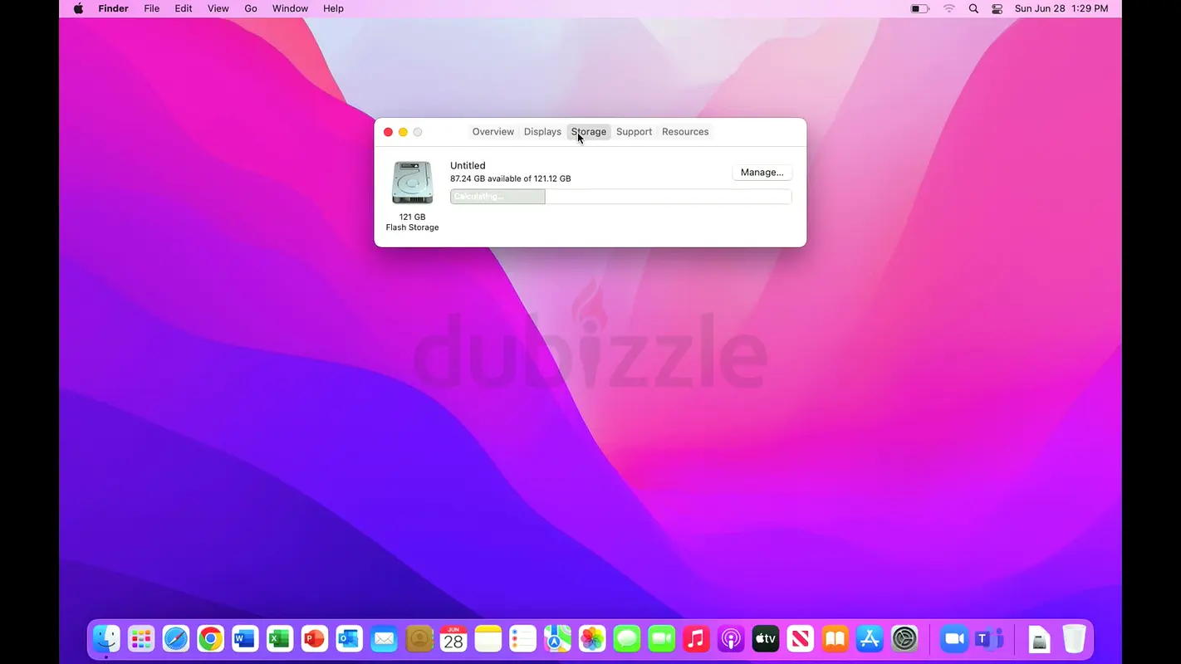Open the File menu
The image size is (1181, 664).
[x=152, y=8]
